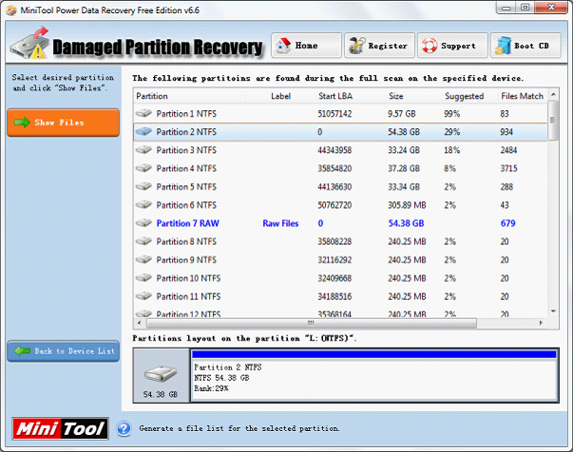Click the horizontal scroll left arrow
This screenshot has width=573, height=452.
tap(140, 323)
